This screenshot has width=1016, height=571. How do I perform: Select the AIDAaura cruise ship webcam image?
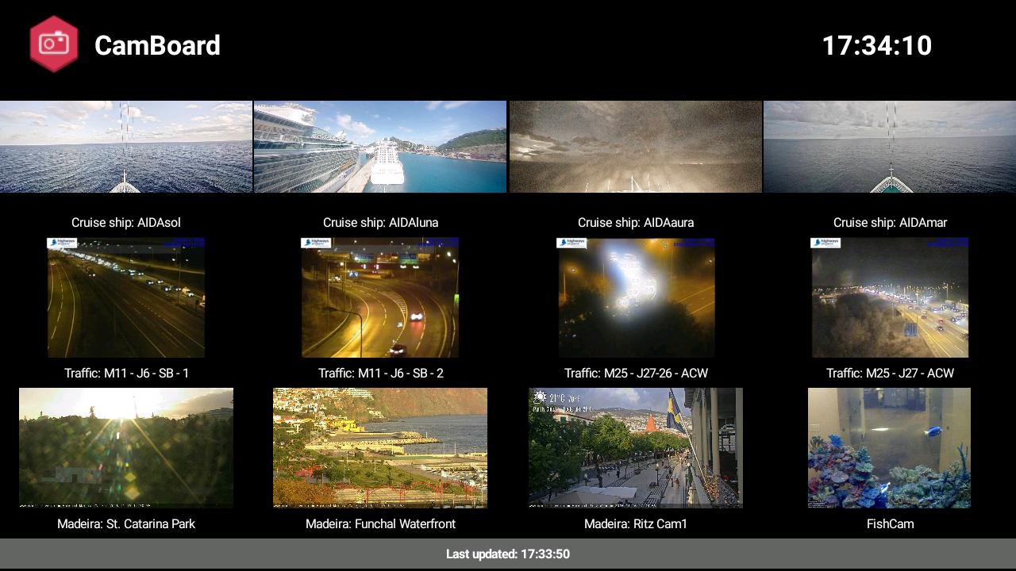[x=636, y=147]
